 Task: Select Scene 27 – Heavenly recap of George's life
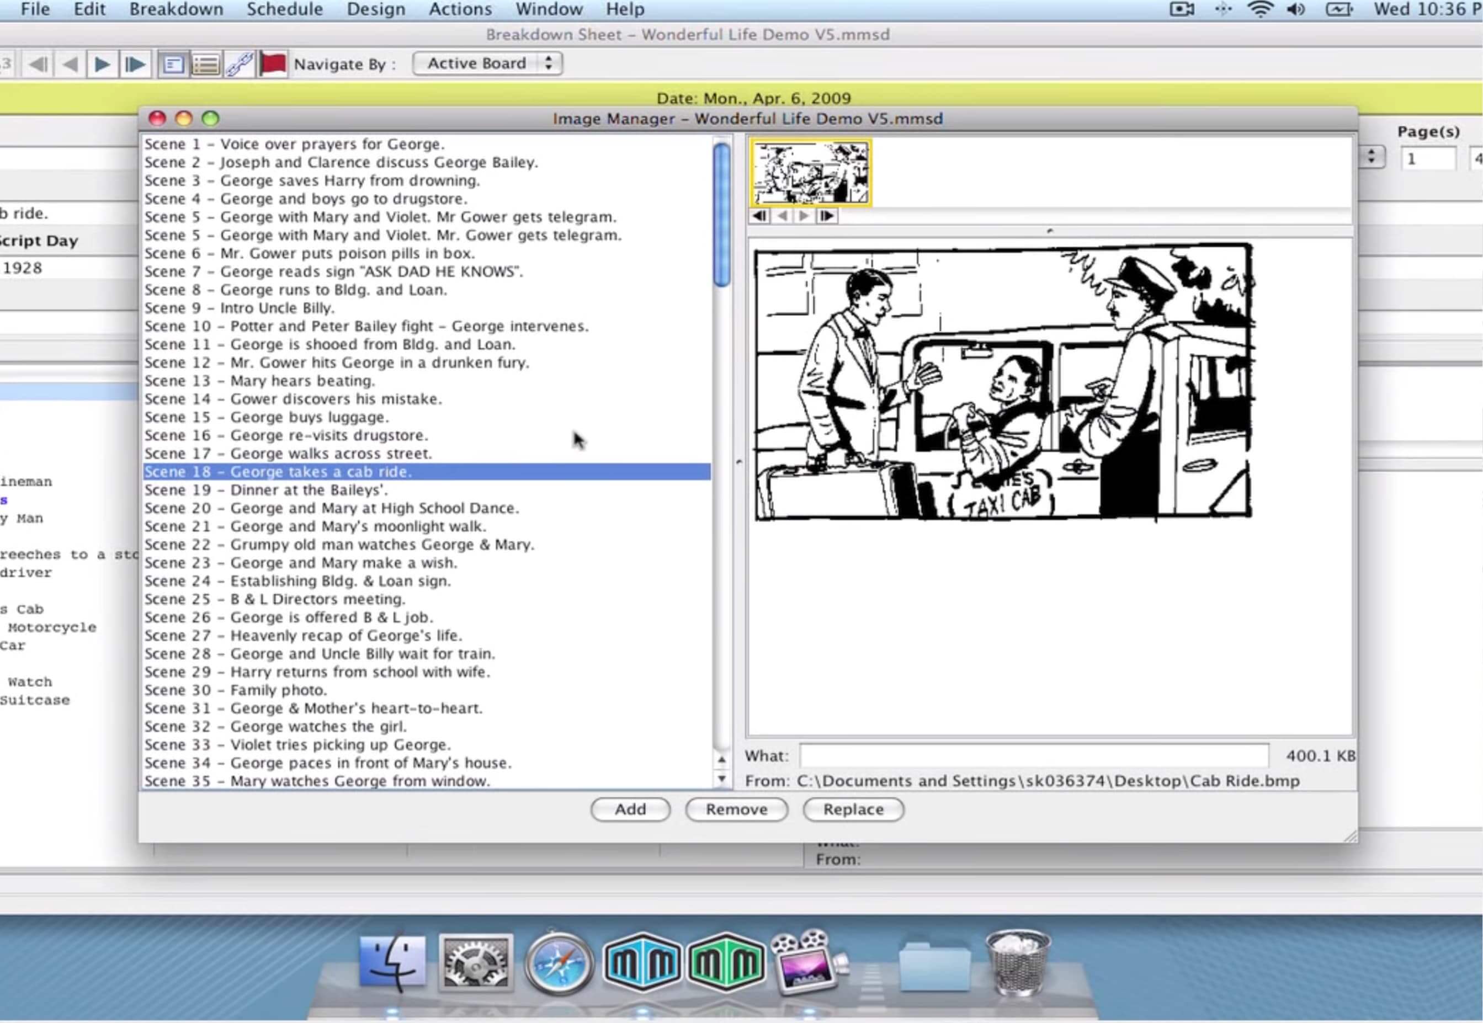[x=303, y=635]
